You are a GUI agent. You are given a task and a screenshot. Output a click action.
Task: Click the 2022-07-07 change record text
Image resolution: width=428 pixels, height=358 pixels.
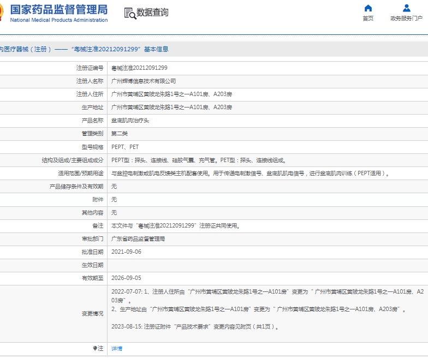[x=267, y=300]
